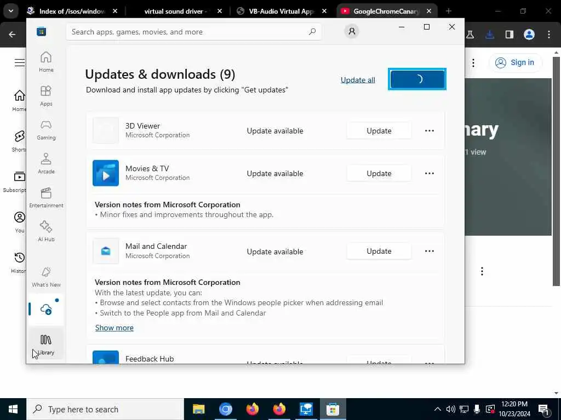Viewport: 561px width, 420px height.
Task: Update Mail and Calendar app
Action: 379,251
